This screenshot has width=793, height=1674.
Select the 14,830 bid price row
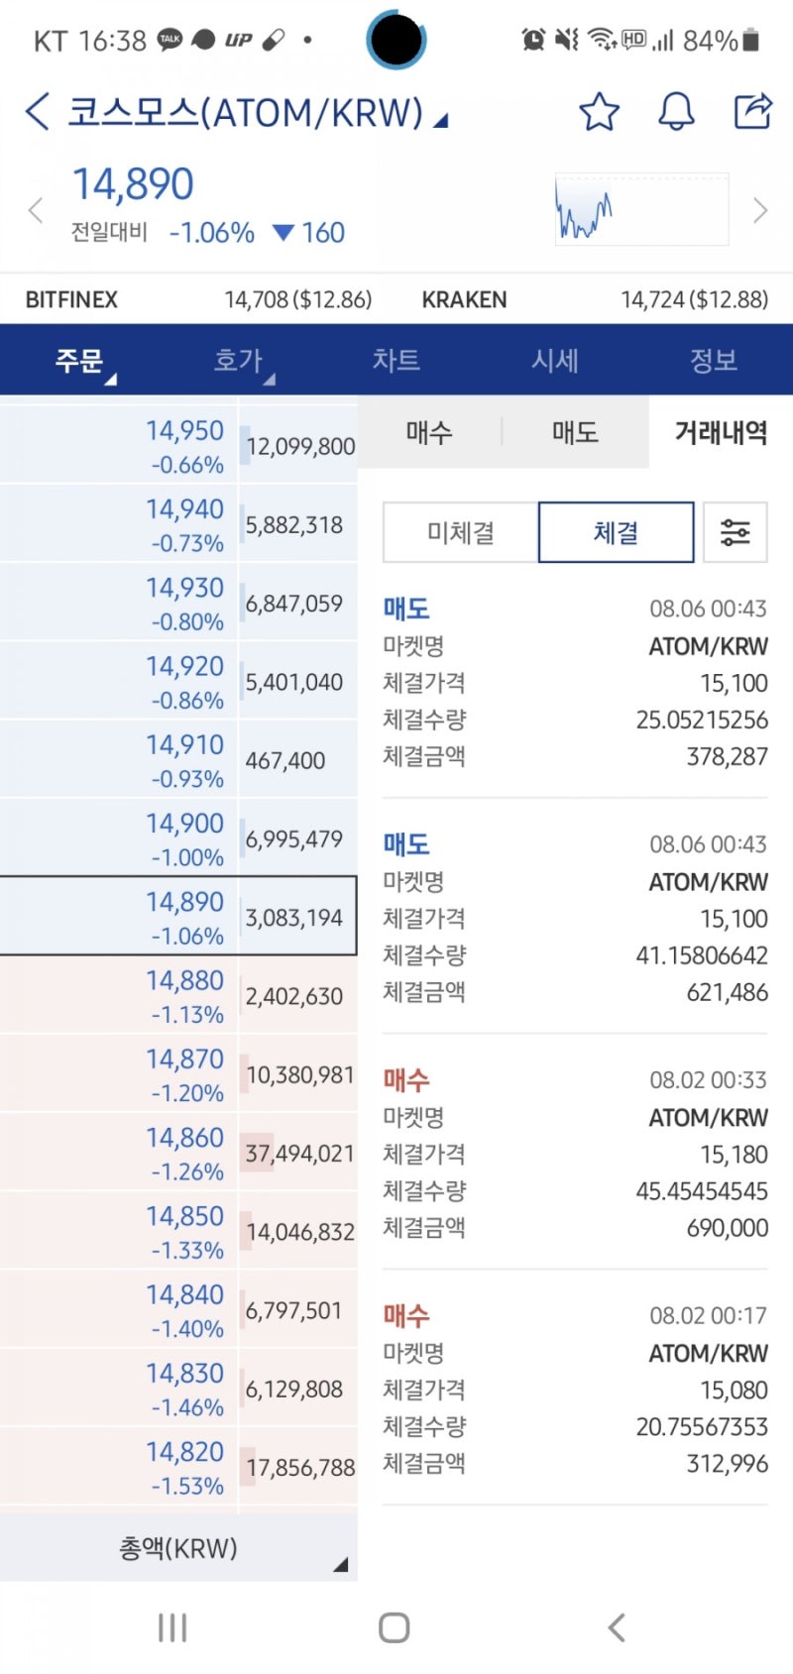(x=178, y=1388)
